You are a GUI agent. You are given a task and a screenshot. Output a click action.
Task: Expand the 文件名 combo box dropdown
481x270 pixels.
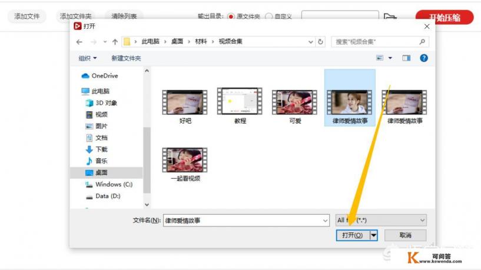(325, 221)
